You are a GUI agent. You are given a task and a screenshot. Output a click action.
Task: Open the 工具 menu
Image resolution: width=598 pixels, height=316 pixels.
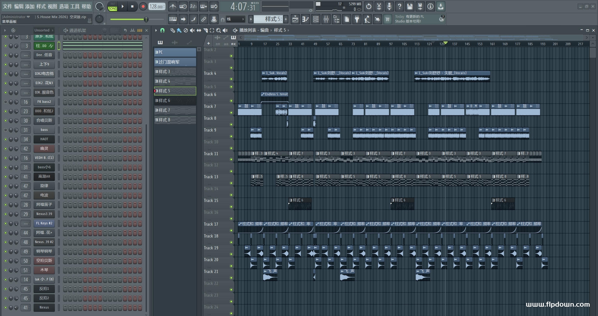click(75, 7)
